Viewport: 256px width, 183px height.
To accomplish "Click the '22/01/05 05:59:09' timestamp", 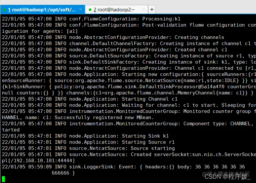I will point(27,167).
